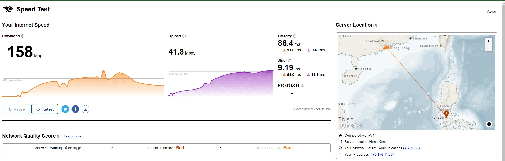Share results on Facebook
The height and width of the screenshot is (161, 505).
[x=75, y=109]
